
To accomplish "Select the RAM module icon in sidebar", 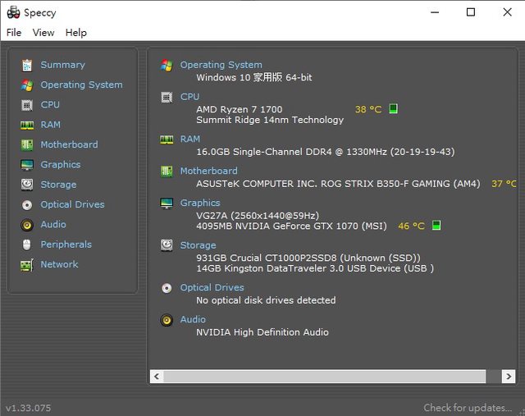I will coord(27,125).
